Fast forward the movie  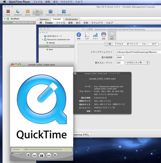[x=49, y=155]
